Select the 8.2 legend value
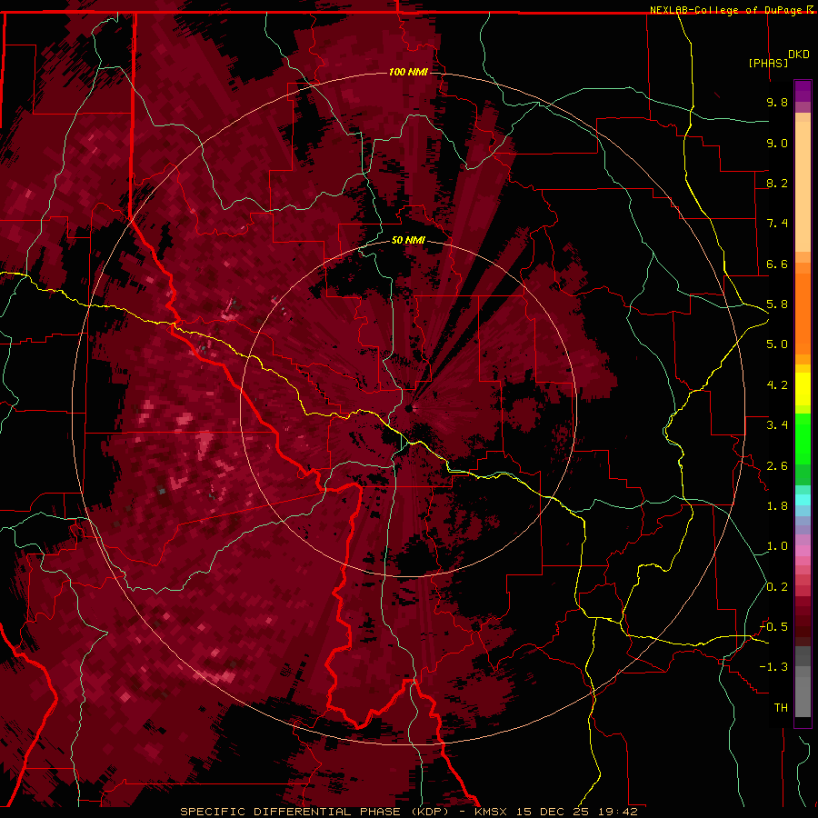The width and height of the screenshot is (818, 818). click(x=777, y=183)
